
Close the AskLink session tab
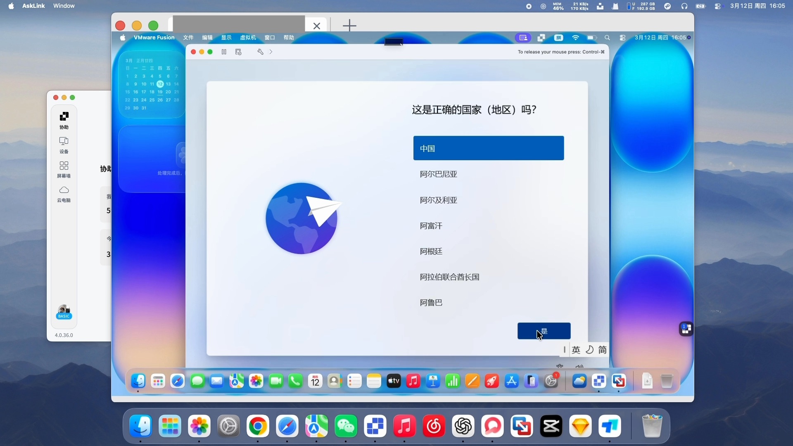point(317,26)
